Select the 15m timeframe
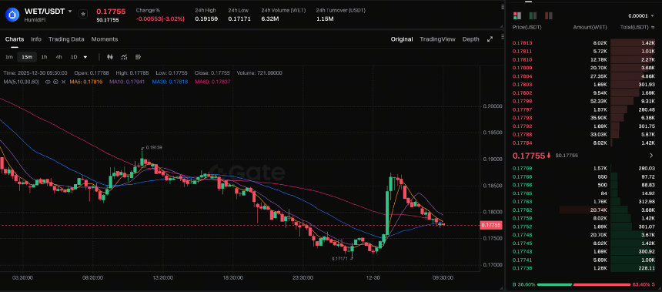This screenshot has height=292, width=662. [27, 56]
